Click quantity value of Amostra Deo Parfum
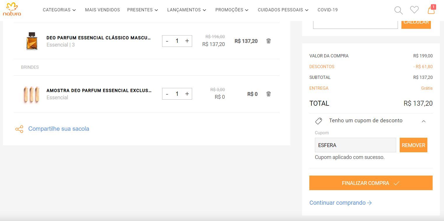 coord(177,94)
